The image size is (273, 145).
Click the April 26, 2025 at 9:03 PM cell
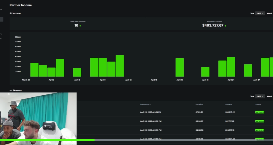[x=151, y=130]
